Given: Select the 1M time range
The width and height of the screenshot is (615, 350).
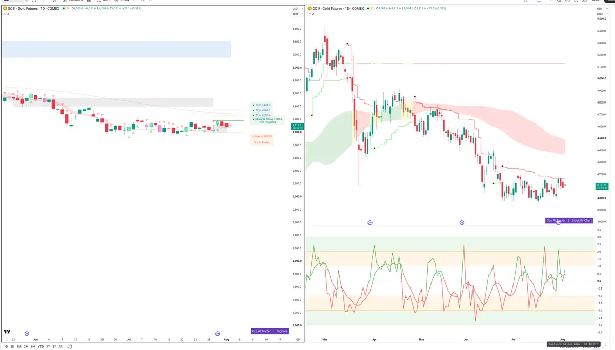Looking at the screenshot, I should tap(19, 347).
